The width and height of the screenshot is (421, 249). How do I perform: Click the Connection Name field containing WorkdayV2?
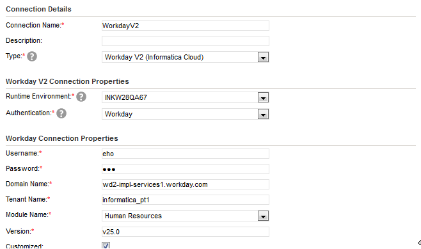pyautogui.click(x=186, y=26)
